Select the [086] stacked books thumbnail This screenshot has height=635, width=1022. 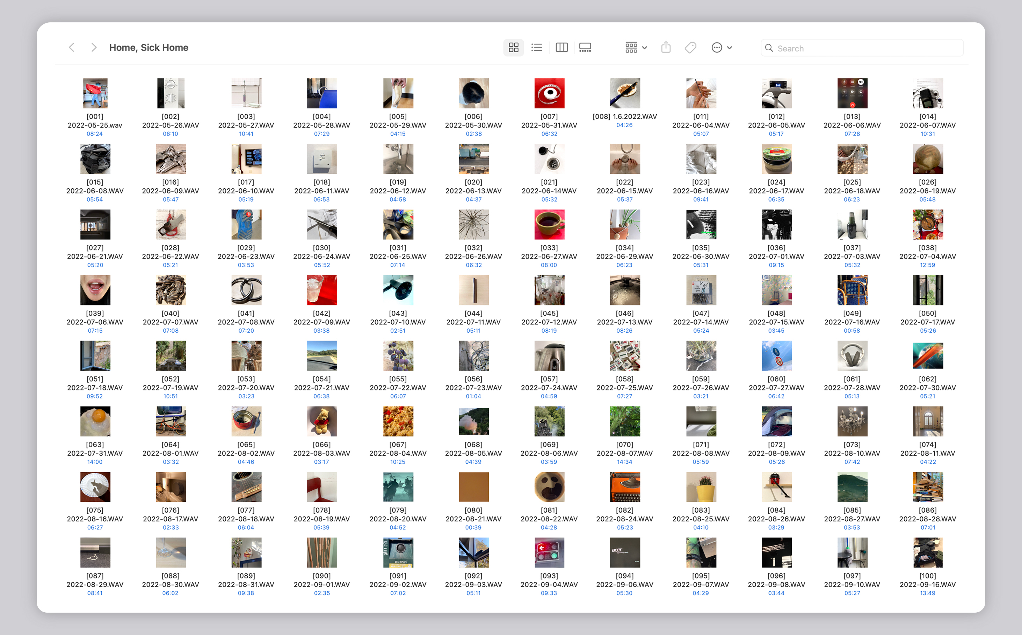pos(928,487)
